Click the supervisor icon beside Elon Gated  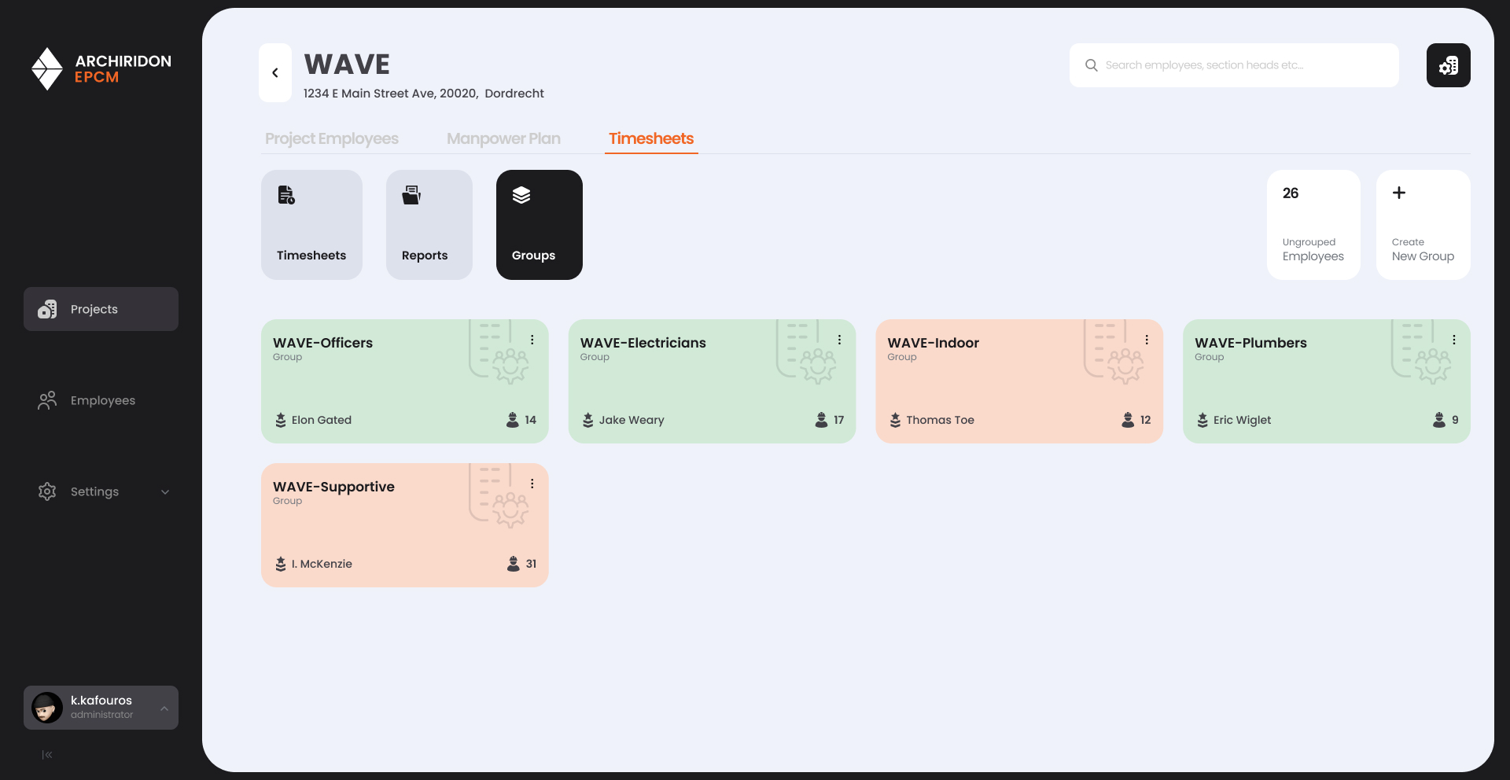click(281, 420)
